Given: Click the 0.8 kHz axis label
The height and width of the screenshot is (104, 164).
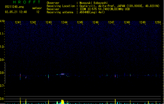Looking at the screenshot, I should pyautogui.click(x=2, y=73).
